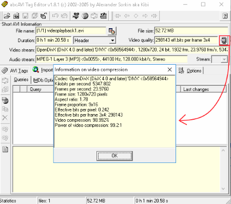
Task: Click the toolbar icon right of the globe
Action: (94, 16)
